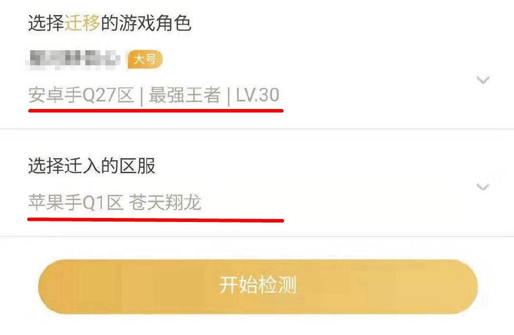Tap the 苹果手Q1区 zone text
The height and width of the screenshot is (335, 514).
coord(76,202)
